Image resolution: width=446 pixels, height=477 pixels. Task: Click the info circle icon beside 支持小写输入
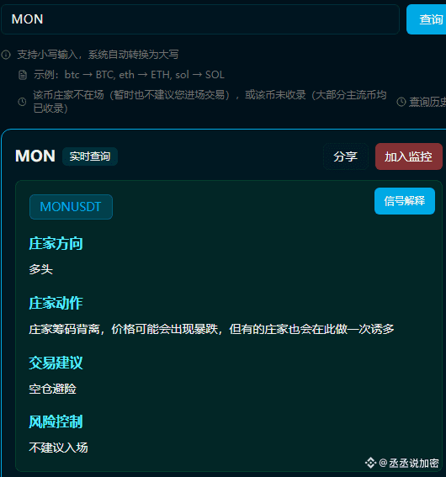point(6,55)
